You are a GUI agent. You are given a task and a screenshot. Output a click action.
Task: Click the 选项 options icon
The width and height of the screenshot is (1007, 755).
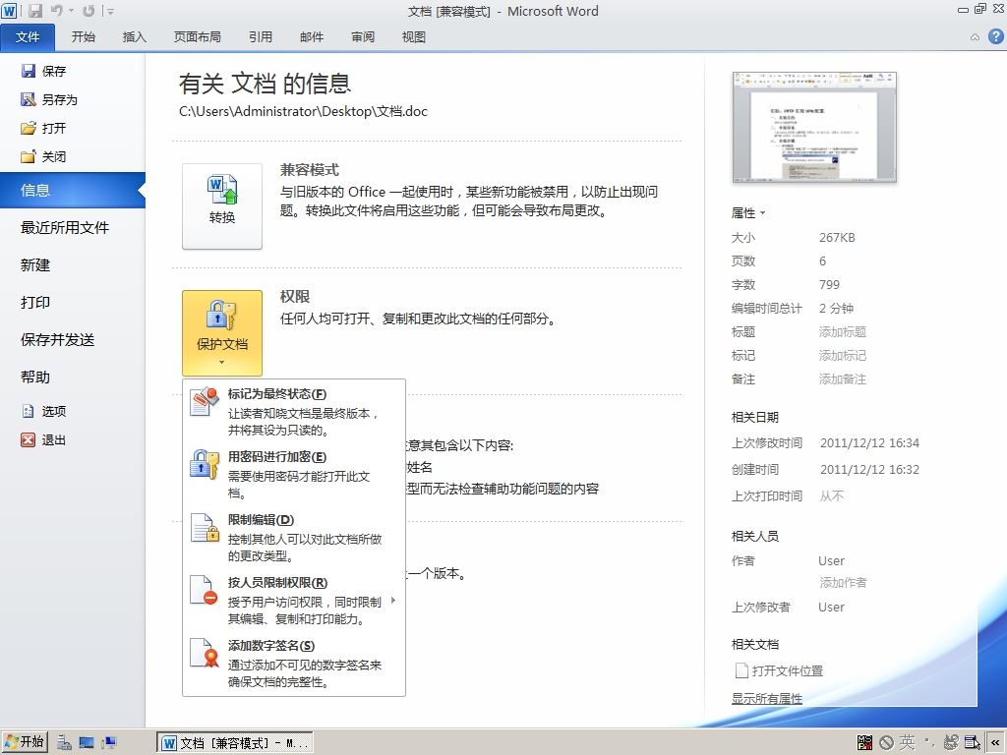(29, 411)
